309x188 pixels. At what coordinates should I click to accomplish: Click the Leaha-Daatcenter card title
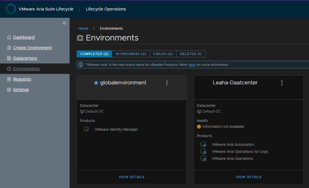click(x=235, y=83)
